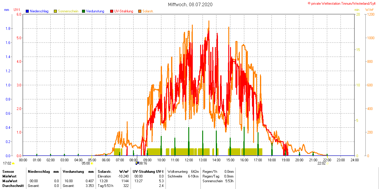This screenshot has height=189, width=379.
Task: Click the MaxWert row header
Action: [10, 181]
